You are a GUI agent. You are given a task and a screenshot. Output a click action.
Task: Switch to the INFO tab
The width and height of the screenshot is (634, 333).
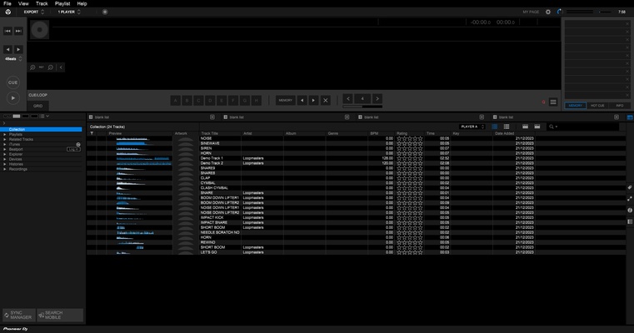(620, 106)
